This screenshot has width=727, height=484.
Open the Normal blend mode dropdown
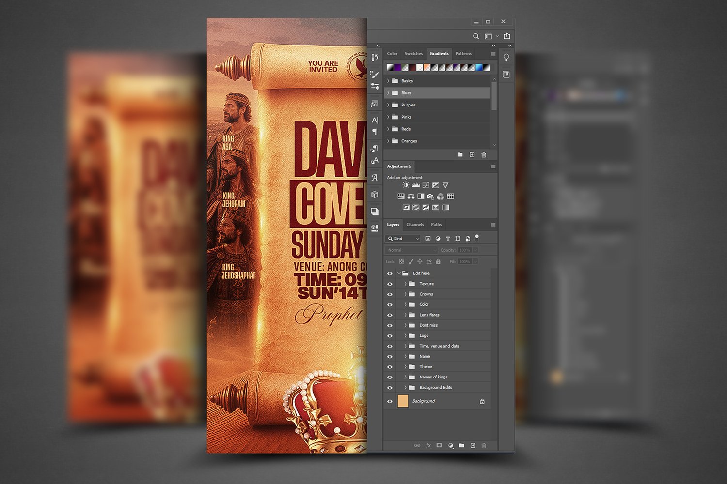pyautogui.click(x=411, y=250)
